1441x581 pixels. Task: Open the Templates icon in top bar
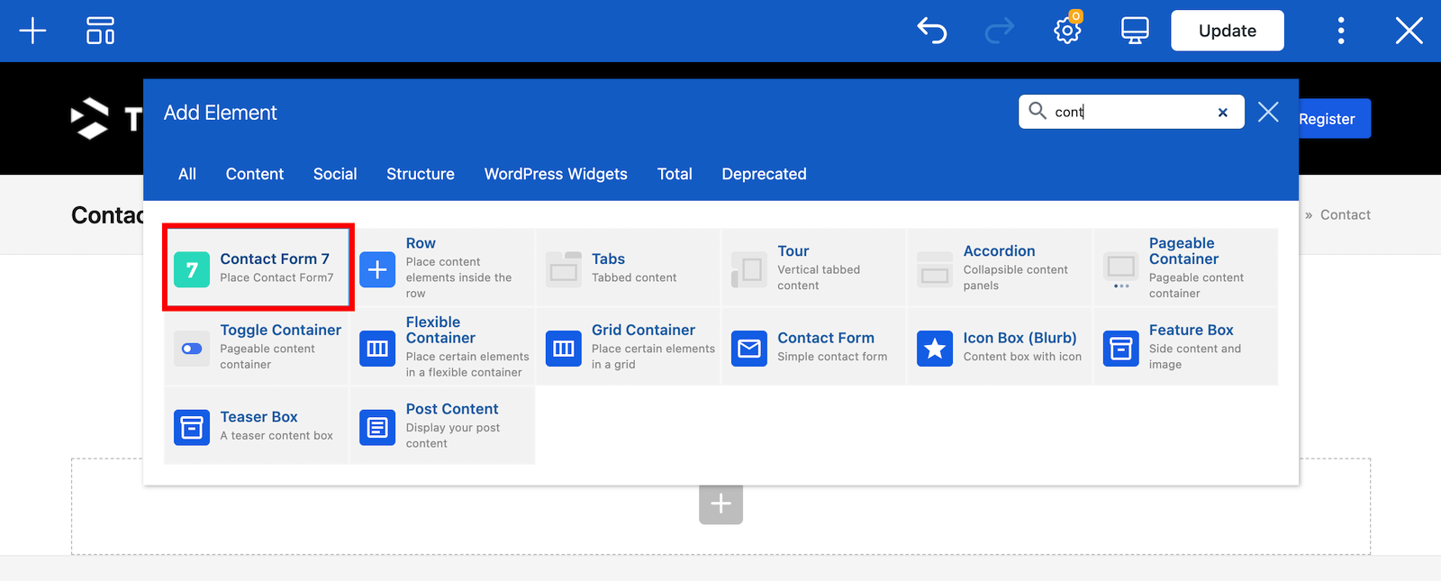(x=100, y=31)
